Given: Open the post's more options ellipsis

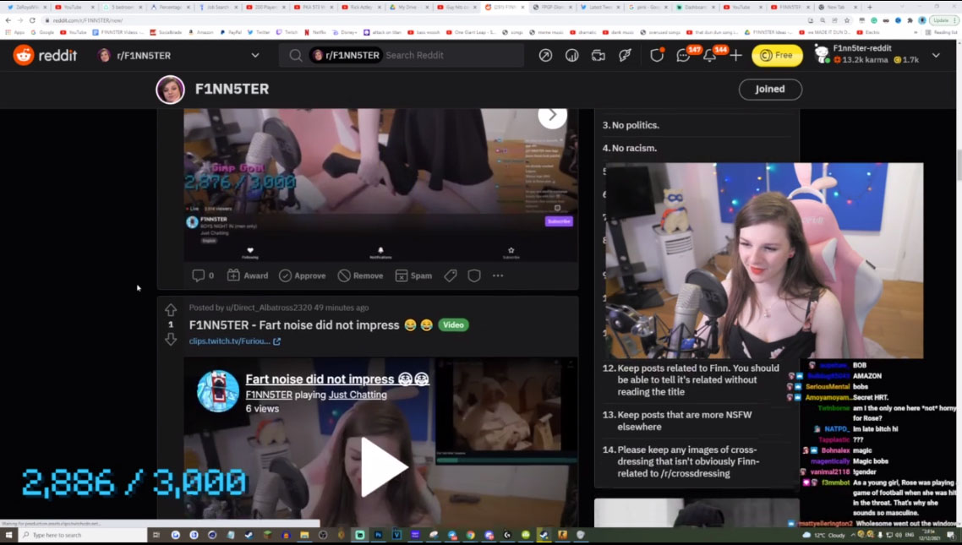Looking at the screenshot, I should (498, 275).
